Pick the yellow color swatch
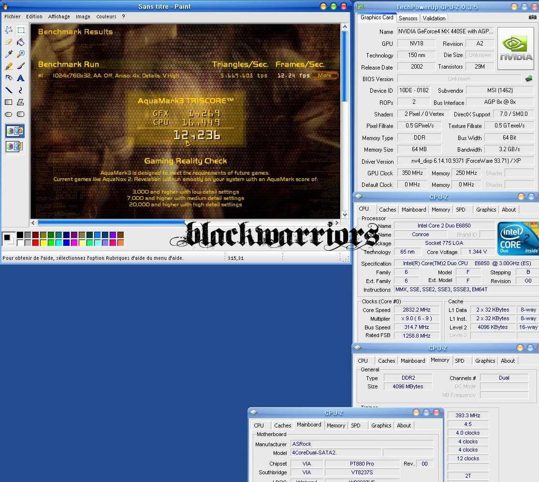Image resolution: width=539 pixels, height=482 pixels. click(43, 243)
